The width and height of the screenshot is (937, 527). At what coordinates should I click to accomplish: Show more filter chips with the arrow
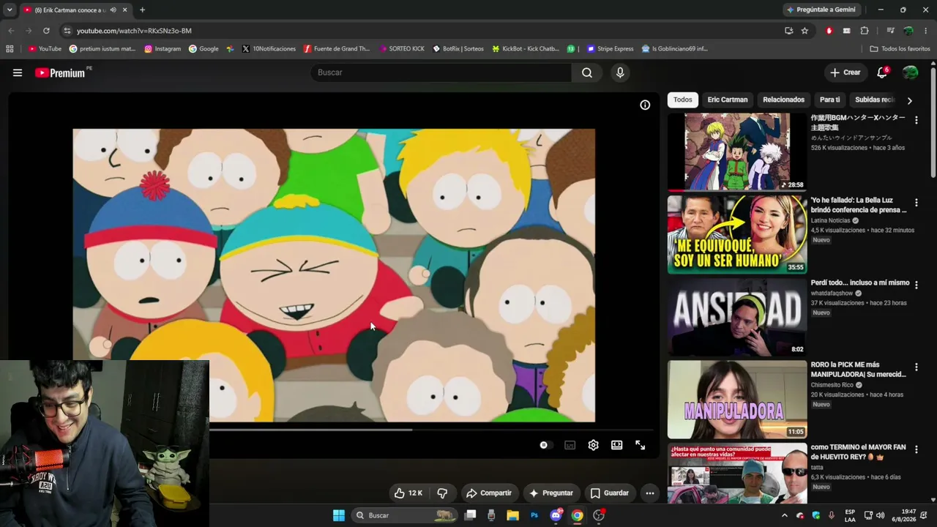pyautogui.click(x=910, y=100)
